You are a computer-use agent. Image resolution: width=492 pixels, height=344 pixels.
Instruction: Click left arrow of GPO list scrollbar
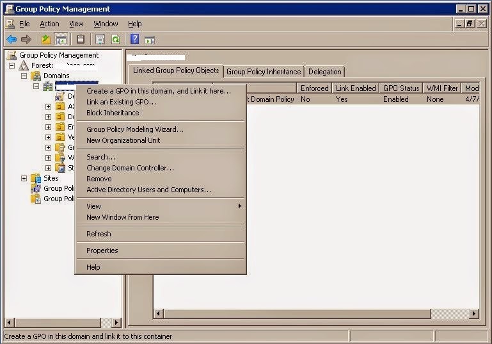159,313
